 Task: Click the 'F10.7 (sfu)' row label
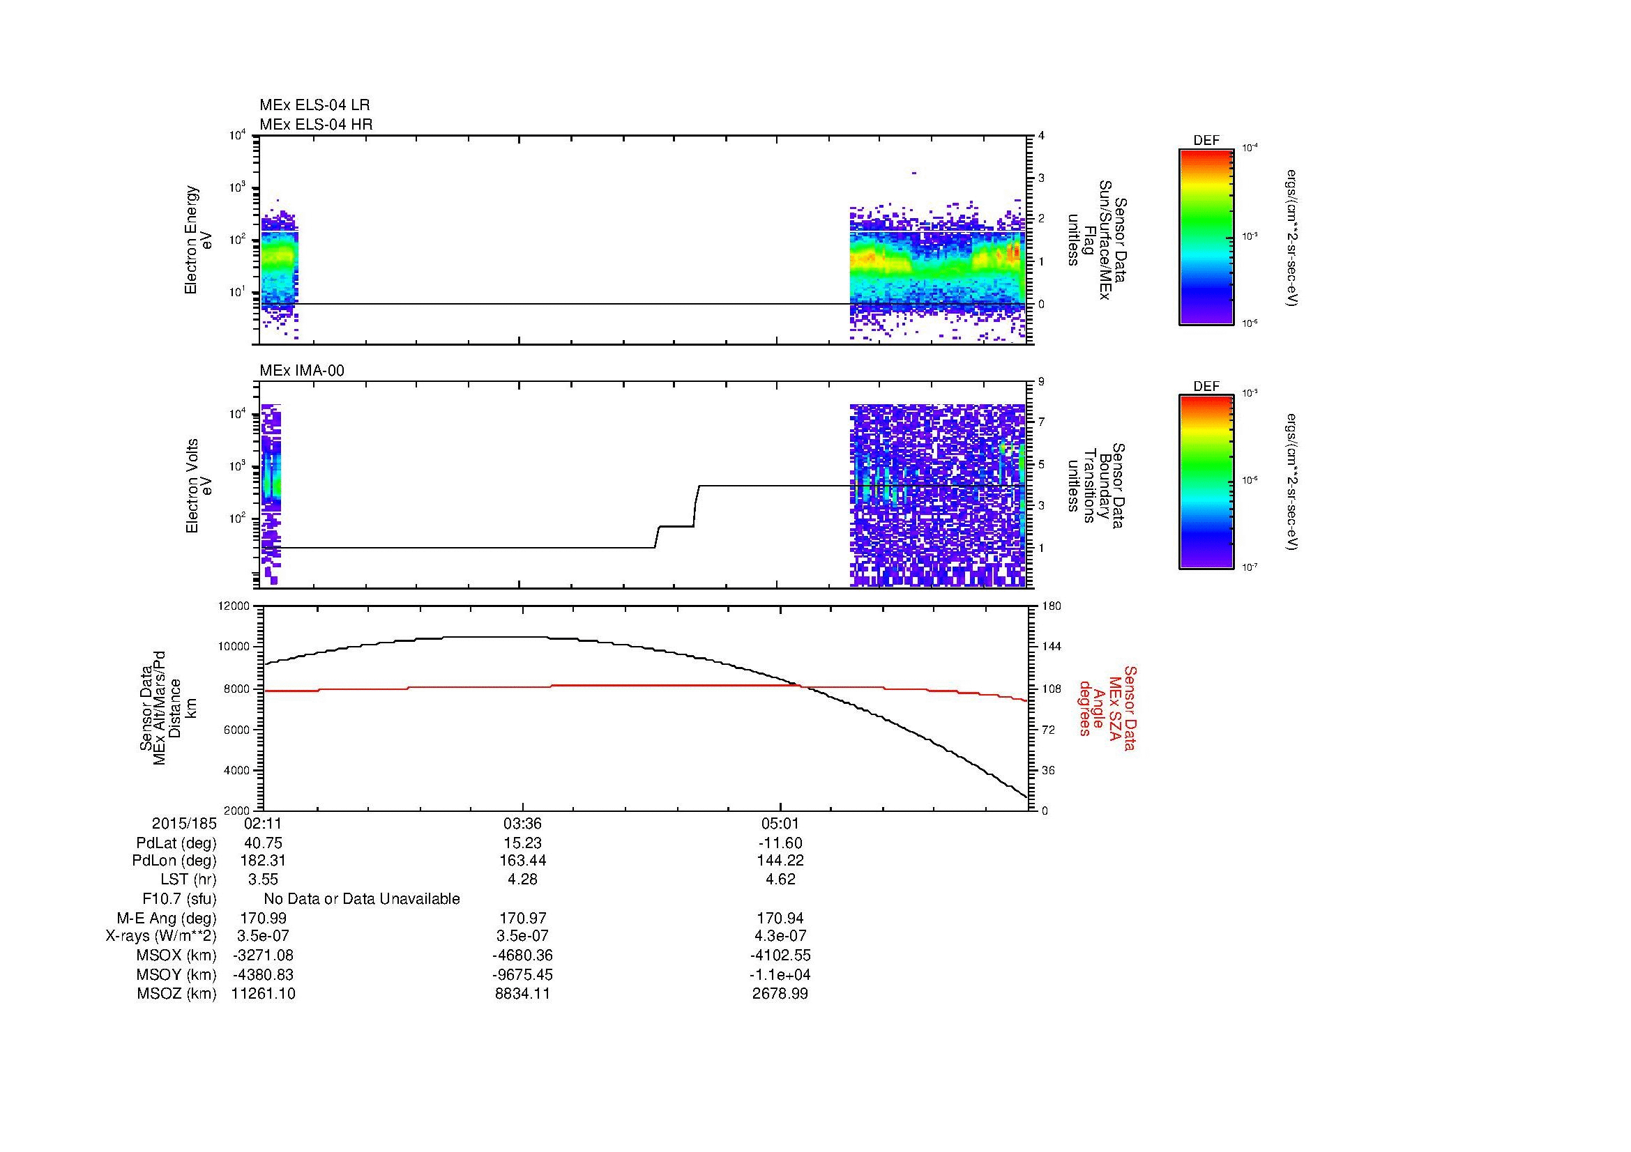coord(179,899)
